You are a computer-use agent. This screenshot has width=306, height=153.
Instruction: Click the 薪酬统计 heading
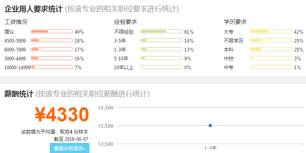[19, 94]
